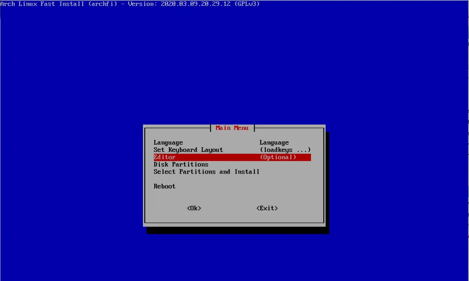Choose Set Keyboard Layout option

coord(188,150)
